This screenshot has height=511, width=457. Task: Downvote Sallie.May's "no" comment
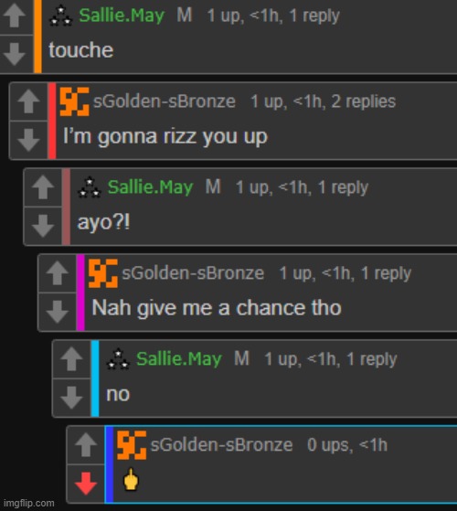71,398
